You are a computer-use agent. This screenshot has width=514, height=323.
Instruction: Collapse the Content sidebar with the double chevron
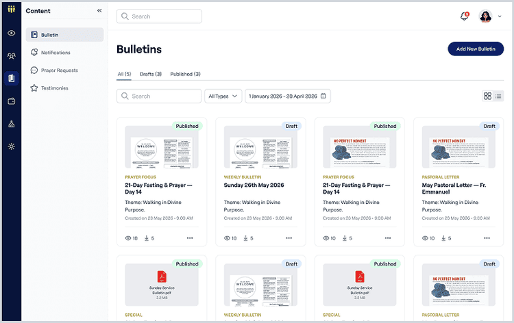tap(99, 10)
